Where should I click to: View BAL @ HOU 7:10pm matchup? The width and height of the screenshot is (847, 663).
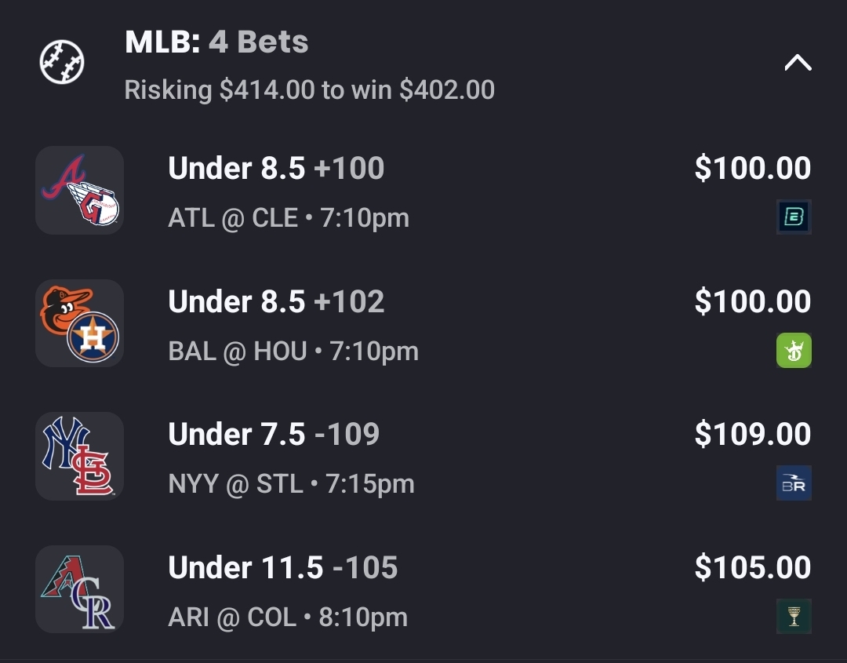(x=293, y=352)
